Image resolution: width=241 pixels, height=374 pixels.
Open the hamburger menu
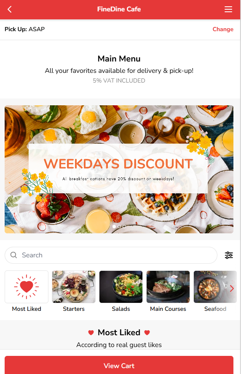coord(228,9)
